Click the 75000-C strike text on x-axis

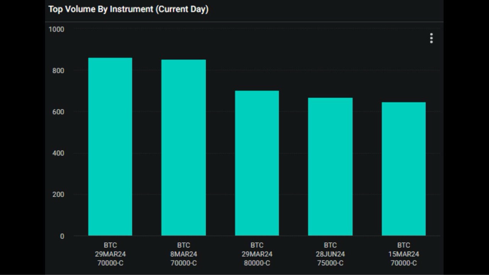(330, 263)
